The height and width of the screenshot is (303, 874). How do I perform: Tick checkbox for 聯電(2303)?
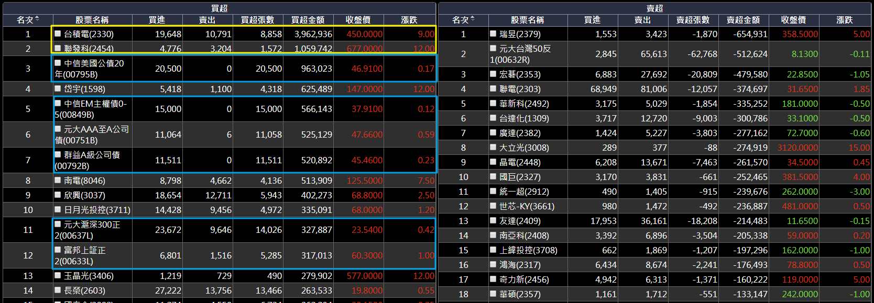click(x=493, y=88)
